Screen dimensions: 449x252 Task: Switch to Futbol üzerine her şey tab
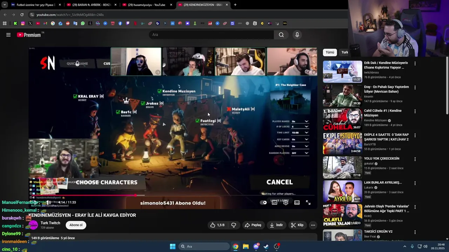click(x=36, y=5)
